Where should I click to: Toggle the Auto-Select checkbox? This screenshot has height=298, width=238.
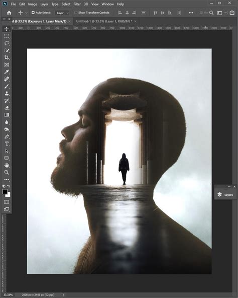33,13
